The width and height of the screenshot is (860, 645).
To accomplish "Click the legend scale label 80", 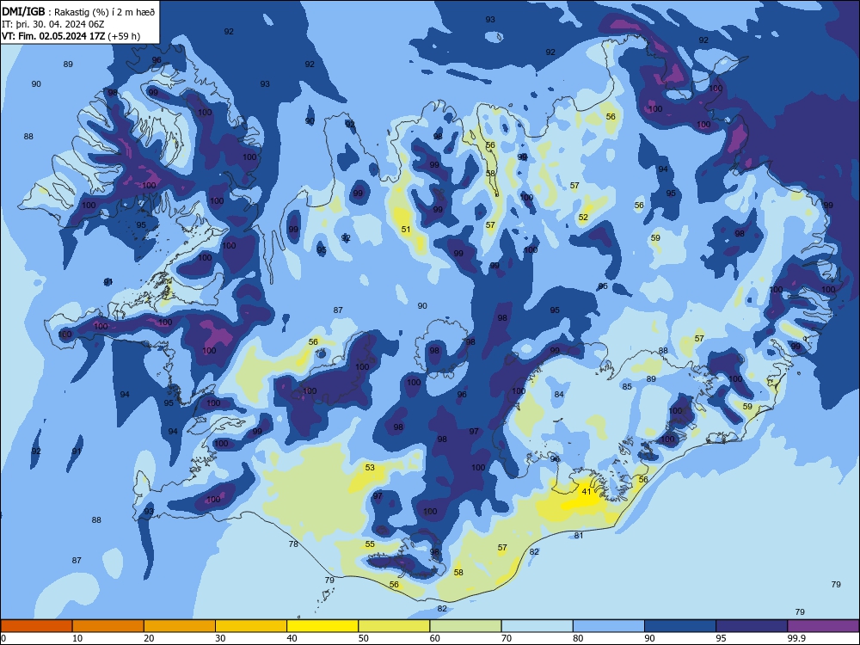I will click(x=578, y=638).
